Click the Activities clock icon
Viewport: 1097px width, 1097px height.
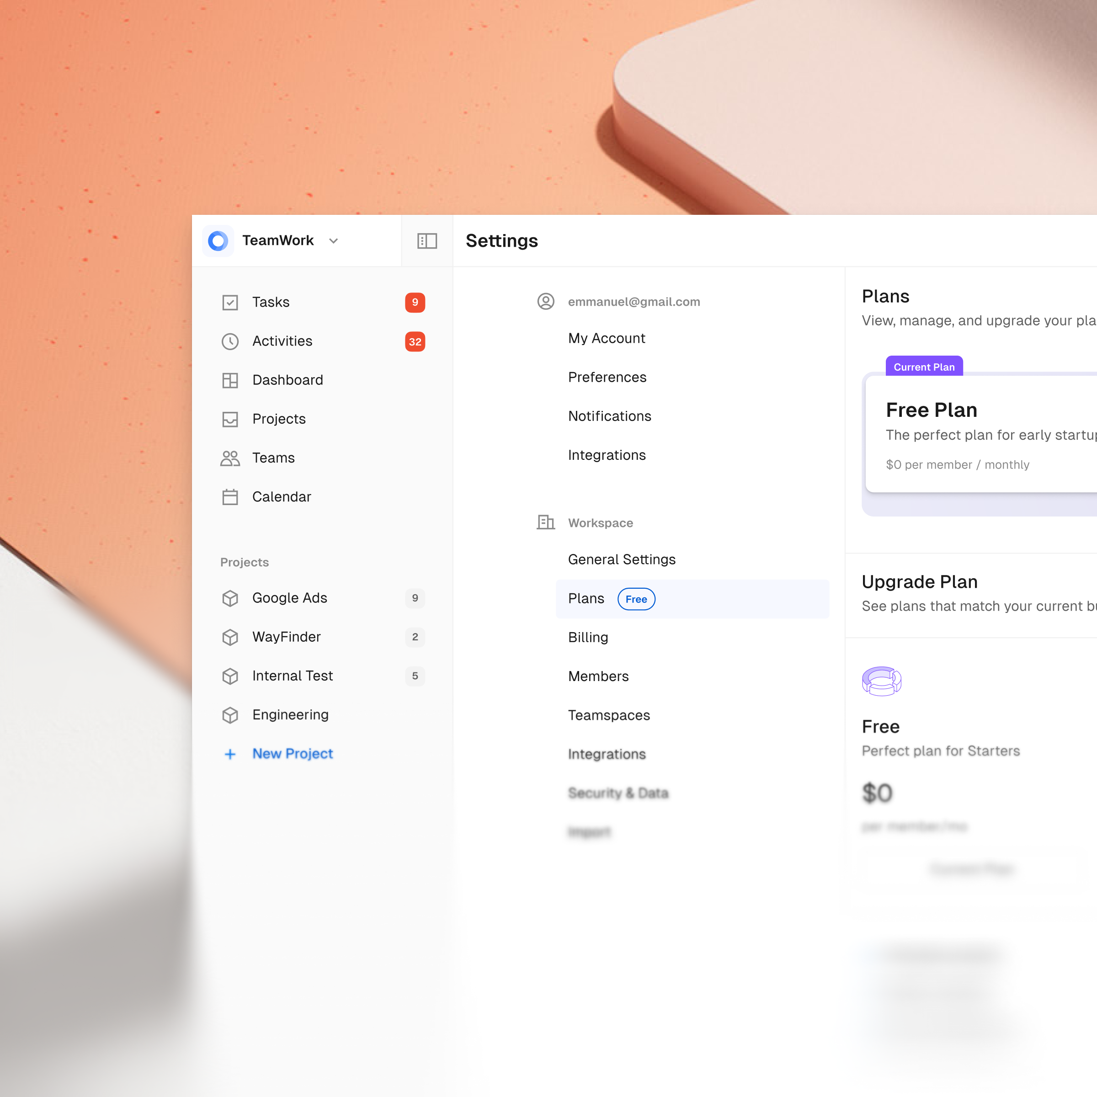coord(230,341)
